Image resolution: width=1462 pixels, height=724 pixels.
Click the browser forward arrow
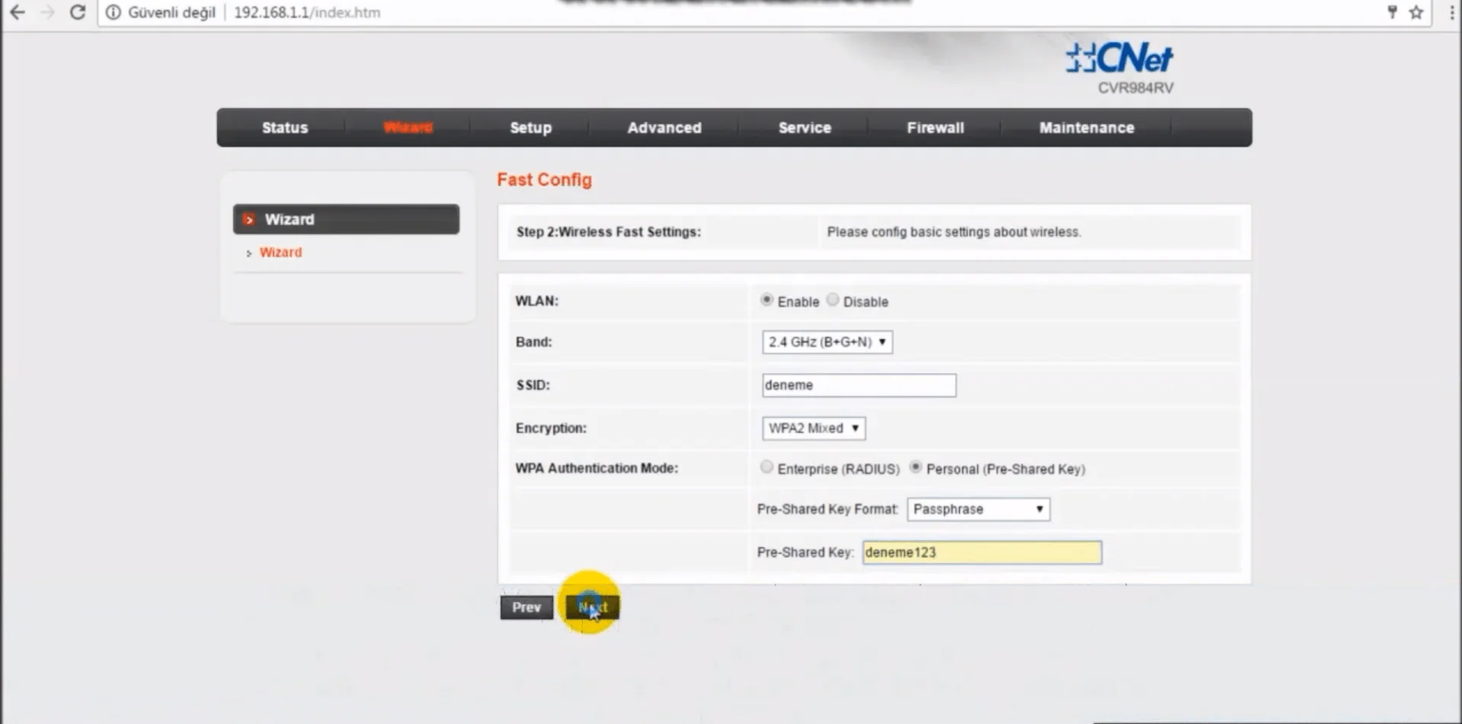coord(47,12)
